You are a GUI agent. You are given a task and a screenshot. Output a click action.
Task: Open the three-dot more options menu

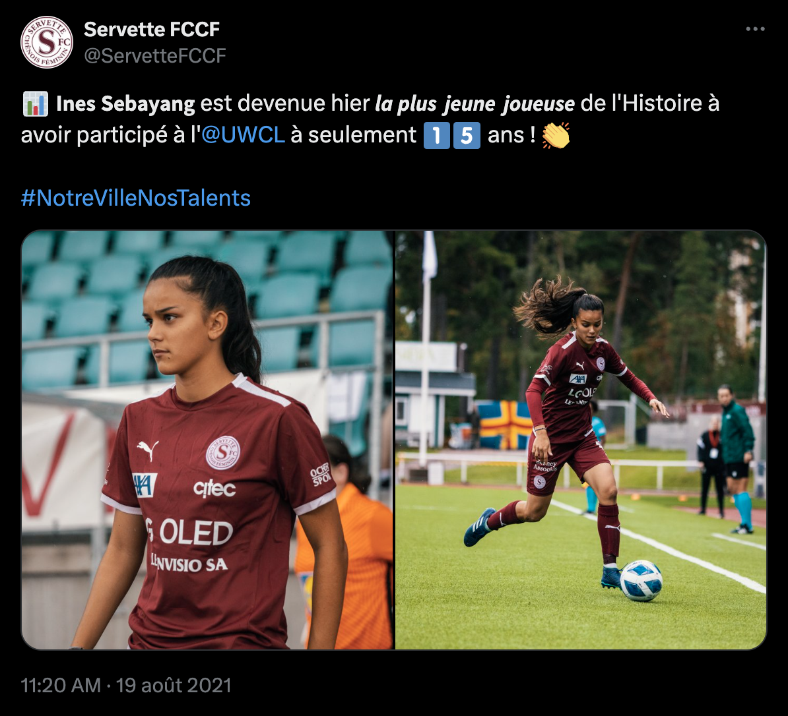(x=755, y=29)
